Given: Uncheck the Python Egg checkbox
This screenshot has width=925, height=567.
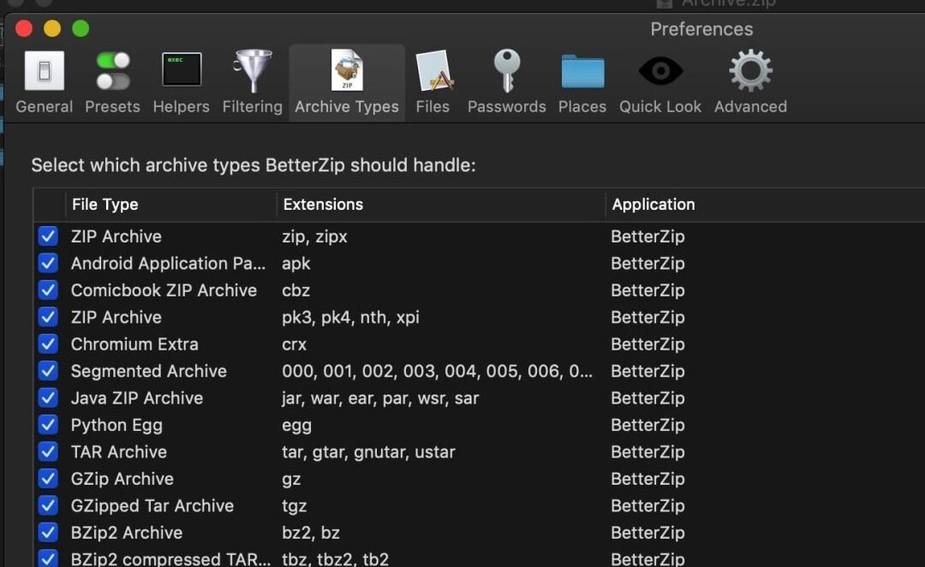Looking at the screenshot, I should [48, 425].
